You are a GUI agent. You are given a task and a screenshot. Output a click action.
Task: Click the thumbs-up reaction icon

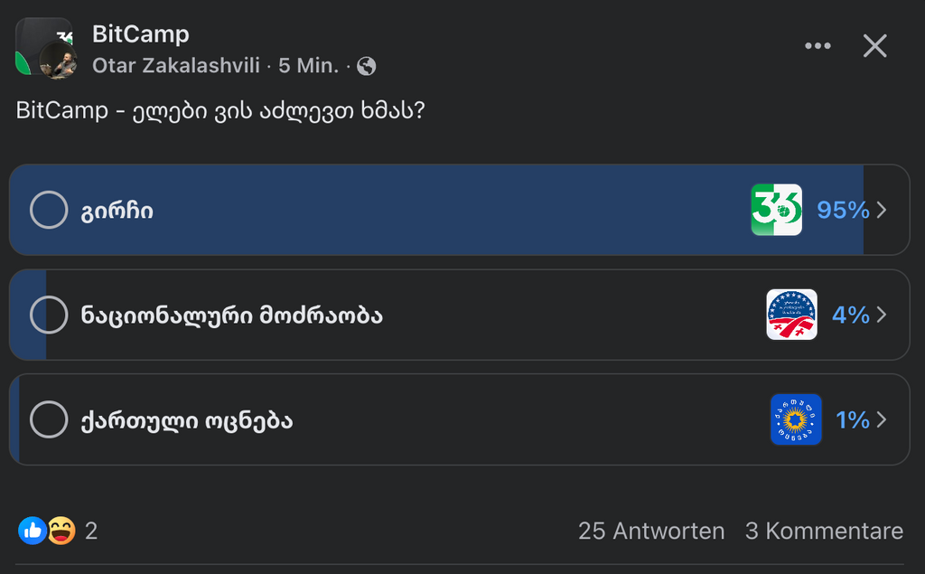[33, 531]
